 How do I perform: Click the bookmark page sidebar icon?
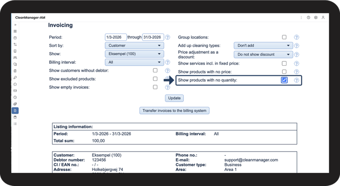[x=15, y=51]
